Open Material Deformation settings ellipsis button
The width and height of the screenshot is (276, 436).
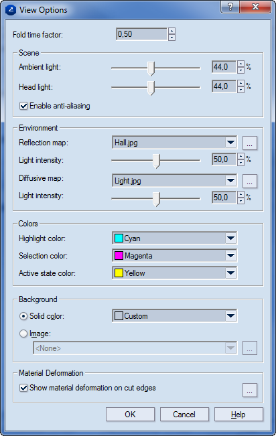click(250, 390)
